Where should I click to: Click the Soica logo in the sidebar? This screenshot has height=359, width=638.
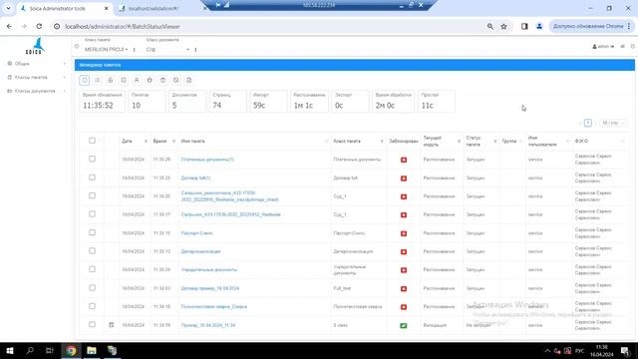(x=35, y=46)
